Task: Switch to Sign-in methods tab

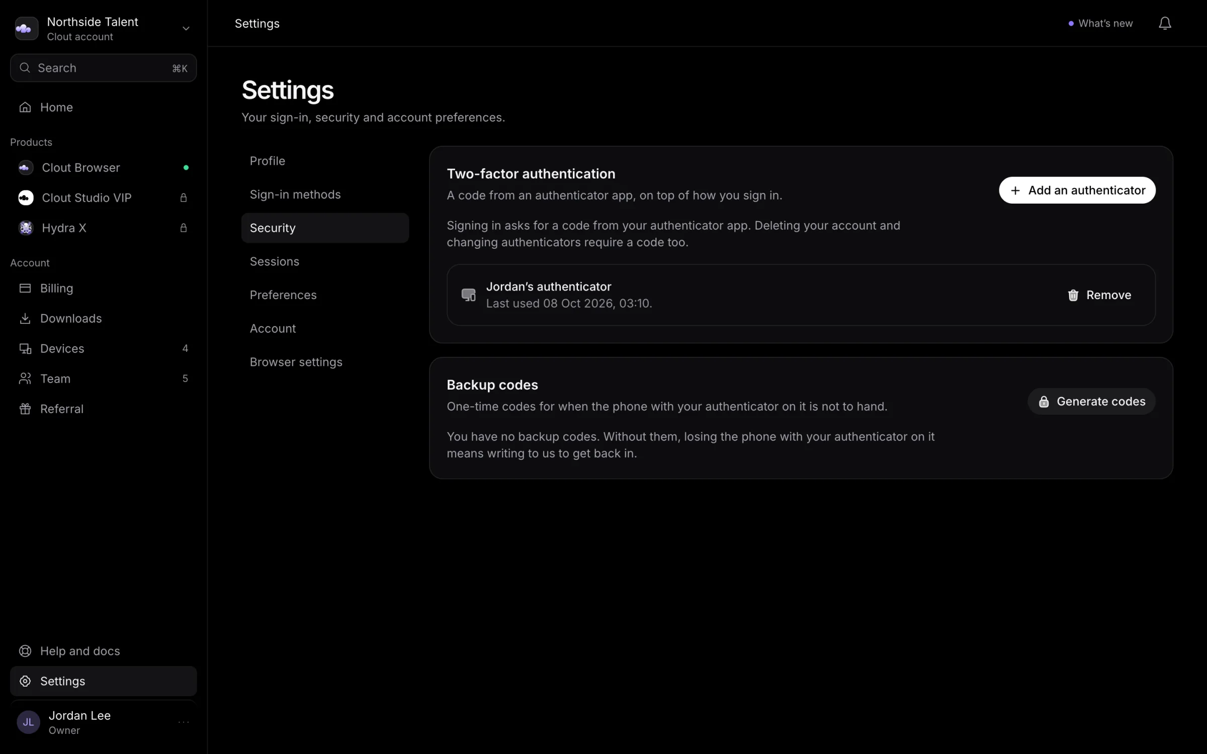Action: [325, 195]
